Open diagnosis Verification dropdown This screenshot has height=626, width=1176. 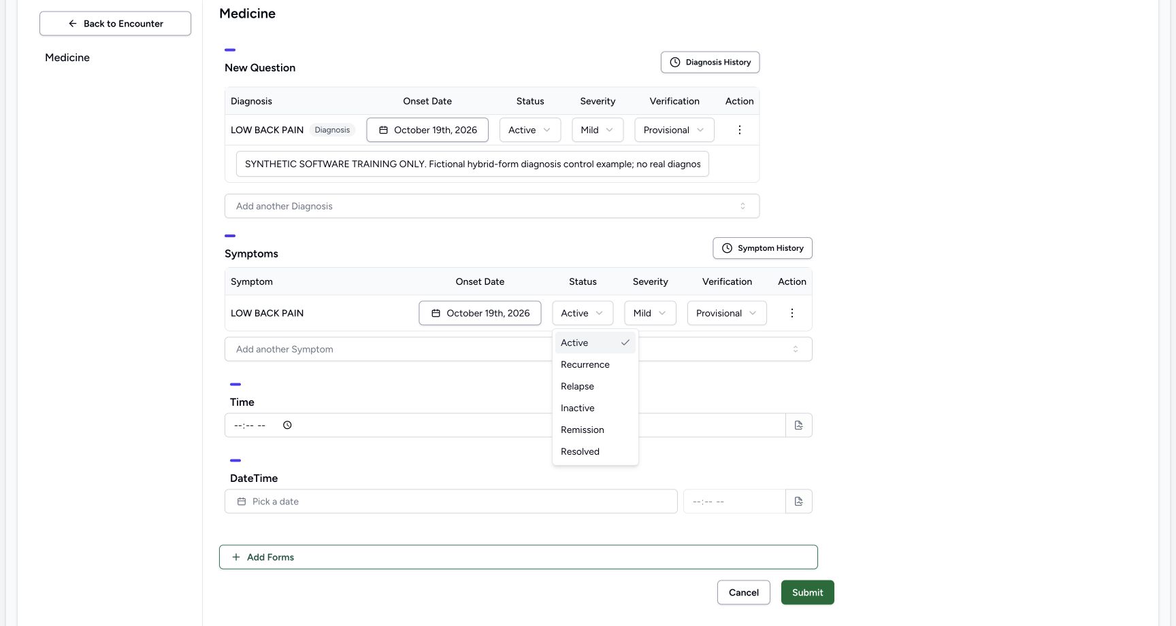[674, 130]
